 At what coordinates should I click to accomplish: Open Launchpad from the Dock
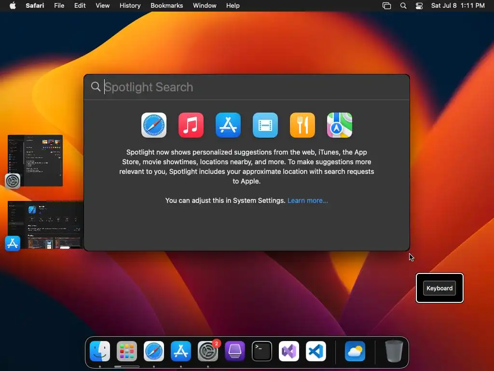(127, 351)
